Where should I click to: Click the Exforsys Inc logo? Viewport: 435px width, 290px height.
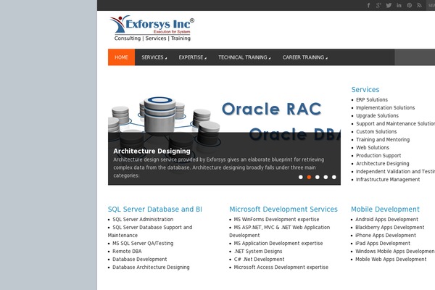152,28
